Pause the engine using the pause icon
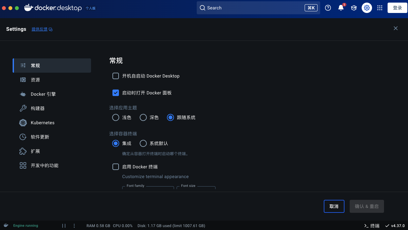Viewport: 408px width, 230px height. pyautogui.click(x=64, y=225)
